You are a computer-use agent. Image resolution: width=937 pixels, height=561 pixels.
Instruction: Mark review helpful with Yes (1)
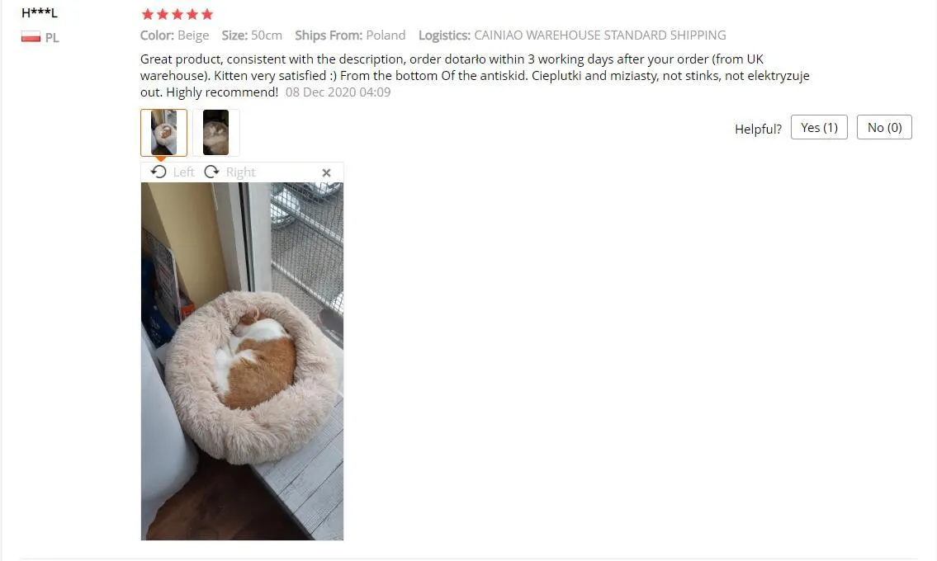[819, 127]
